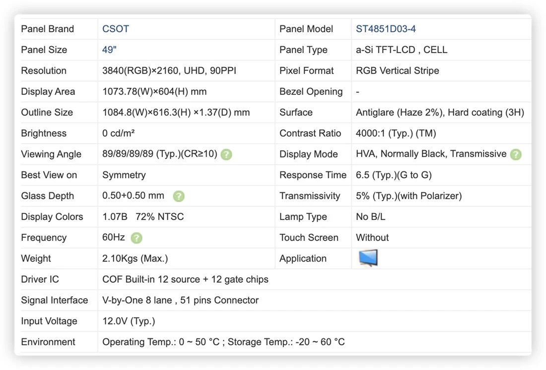Click the help icon beside Viewing Angle

[x=226, y=154]
